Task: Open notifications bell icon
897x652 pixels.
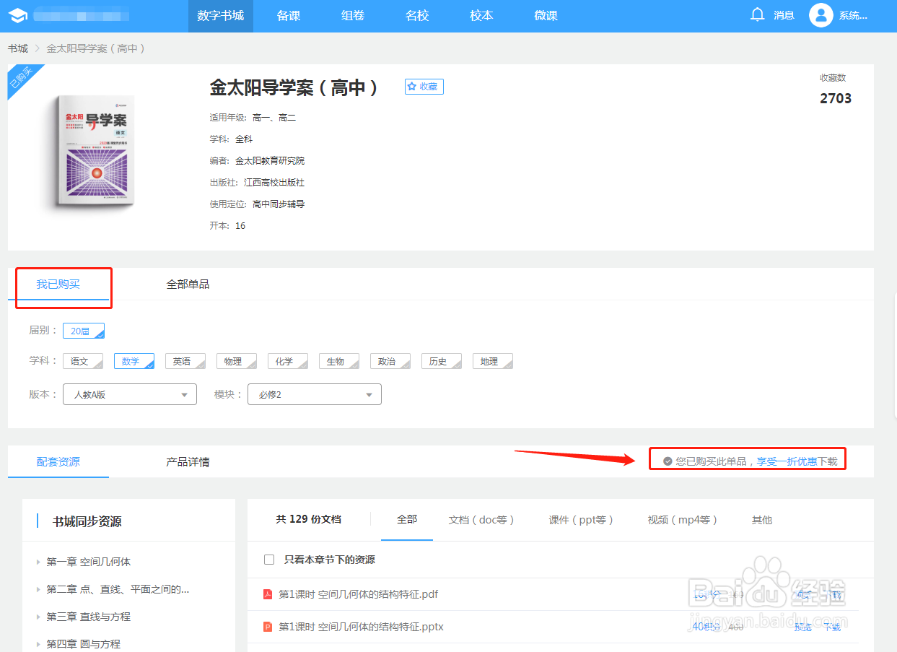Action: point(757,14)
